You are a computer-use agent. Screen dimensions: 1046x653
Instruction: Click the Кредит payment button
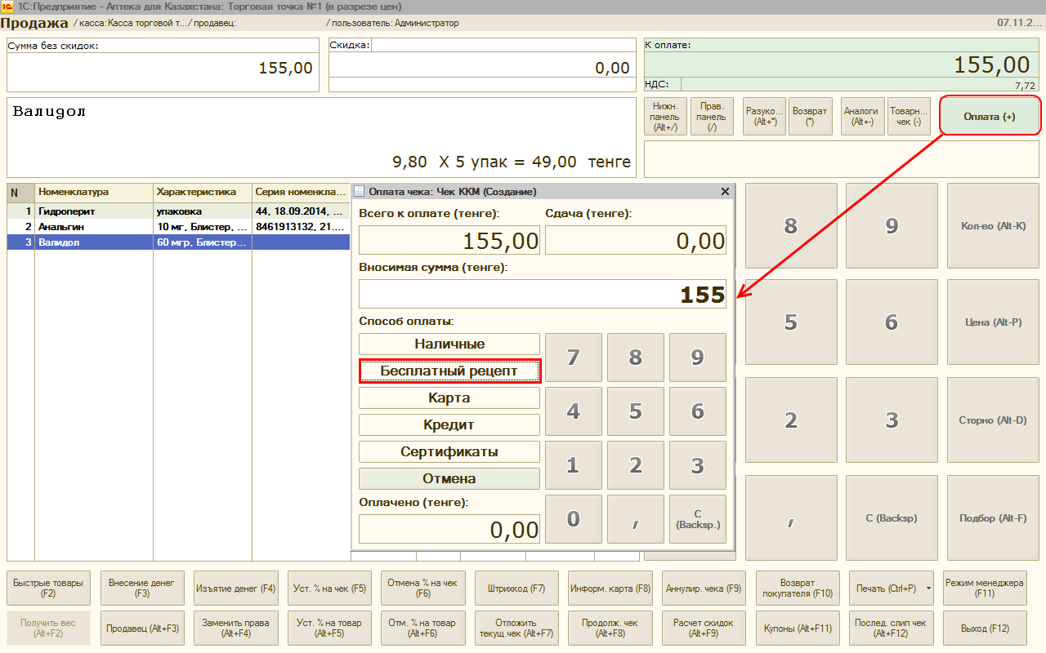[449, 425]
